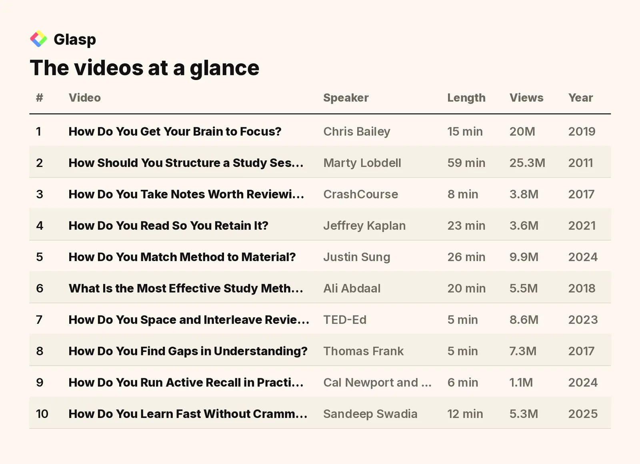The height and width of the screenshot is (464, 640).
Task: Click speaker name Chris Bailey
Action: (357, 131)
